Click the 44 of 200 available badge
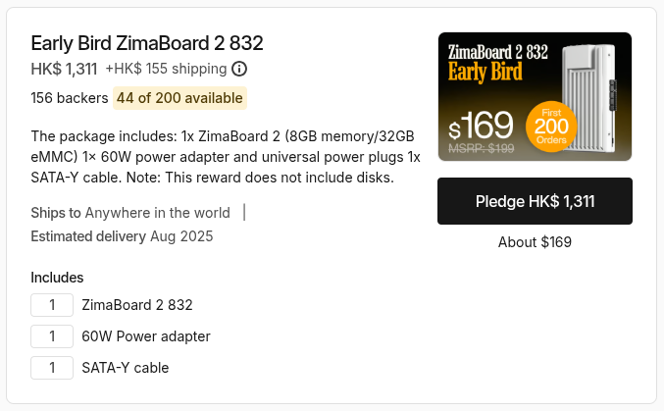Image resolution: width=664 pixels, height=411 pixels. [179, 98]
